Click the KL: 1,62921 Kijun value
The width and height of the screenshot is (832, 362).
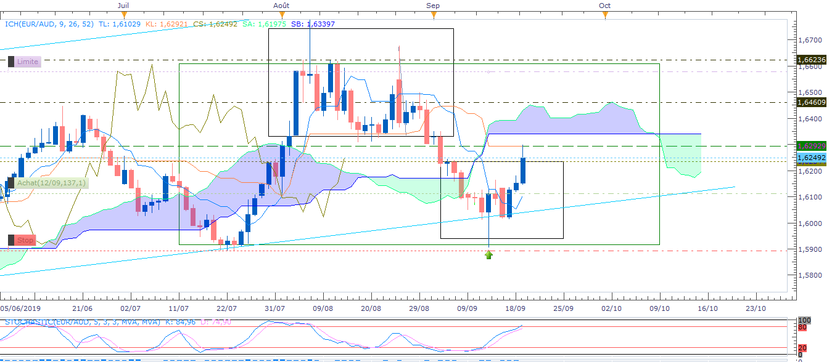[x=167, y=24]
